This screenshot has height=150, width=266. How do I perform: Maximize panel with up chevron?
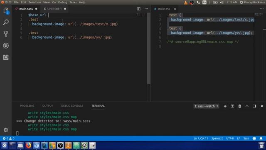(x=247, y=106)
